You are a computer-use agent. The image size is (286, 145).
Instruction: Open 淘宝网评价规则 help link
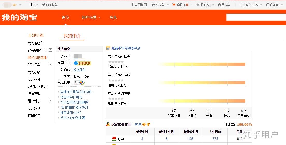[71, 97]
